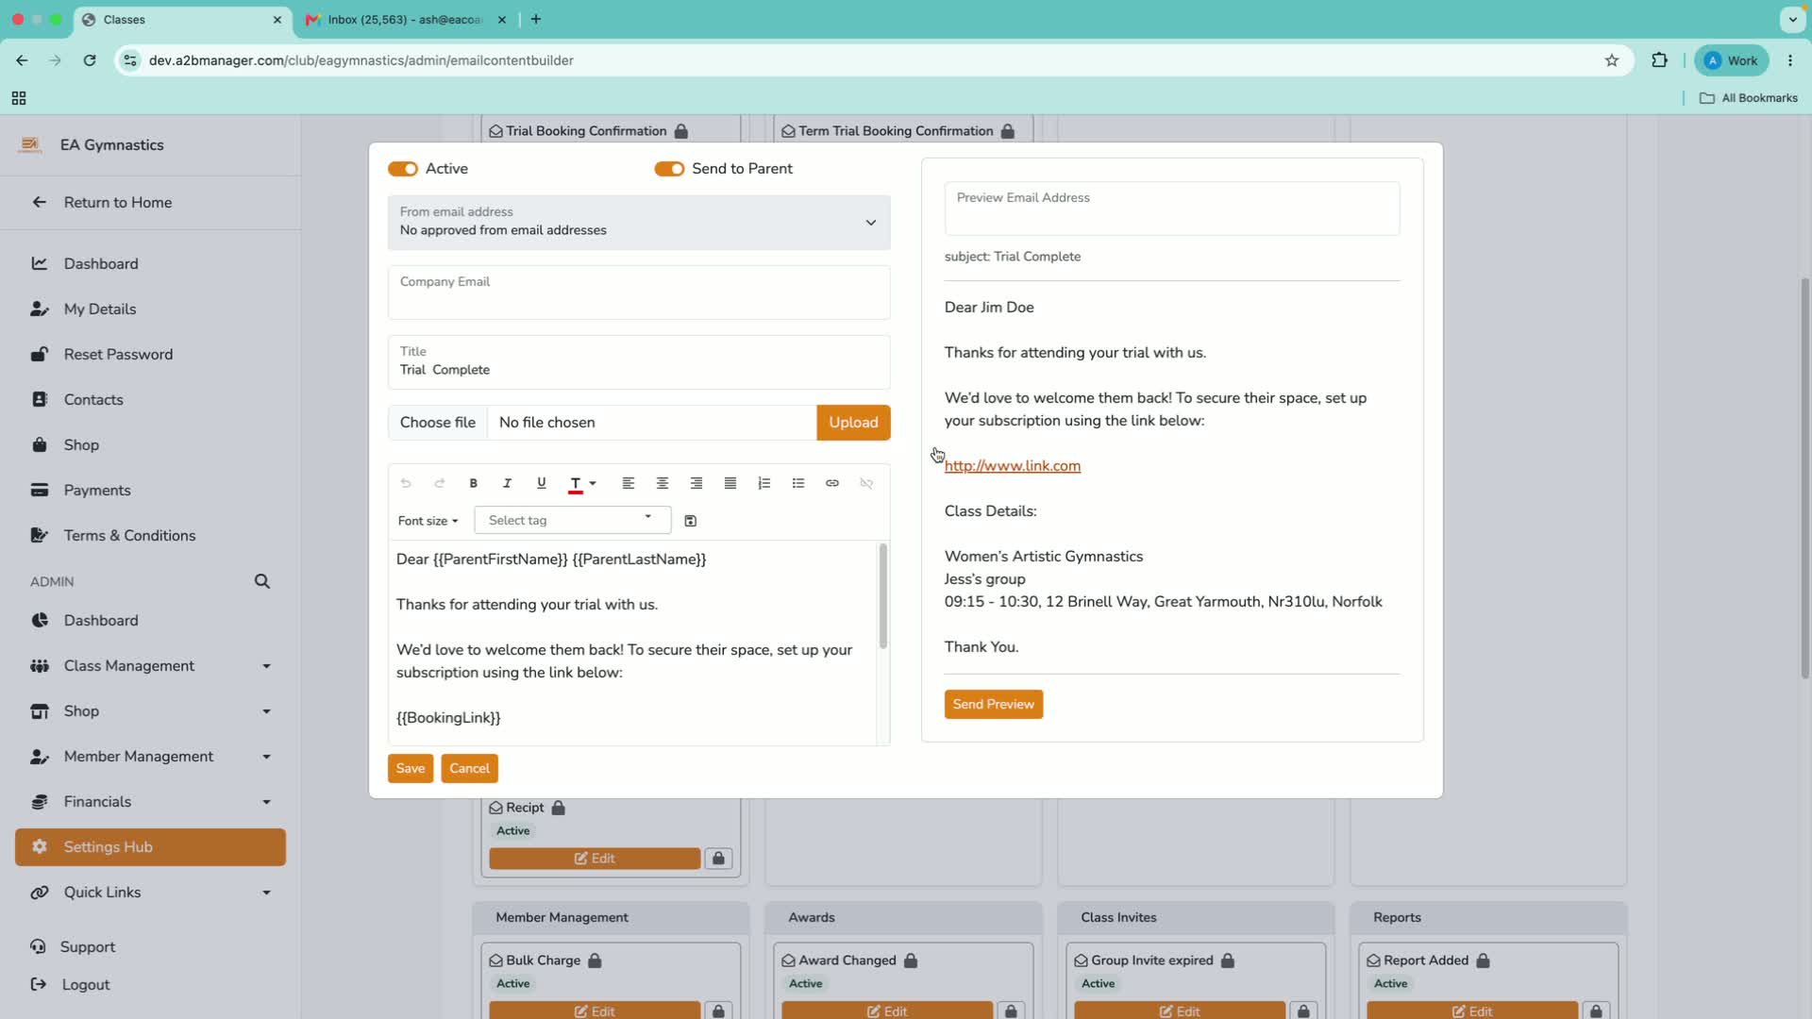Select the numbered list icon
This screenshot has width=1812, height=1019.
tap(763, 483)
